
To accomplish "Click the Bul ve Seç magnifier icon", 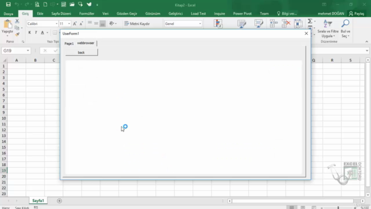I will [345, 23].
